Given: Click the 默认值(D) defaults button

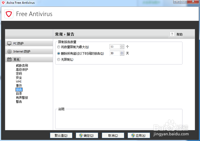Looking at the screenshot, I should click(61, 135).
